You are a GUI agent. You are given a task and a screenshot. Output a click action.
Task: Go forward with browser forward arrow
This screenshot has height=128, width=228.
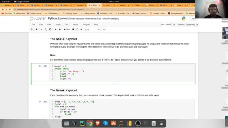point(6,10)
